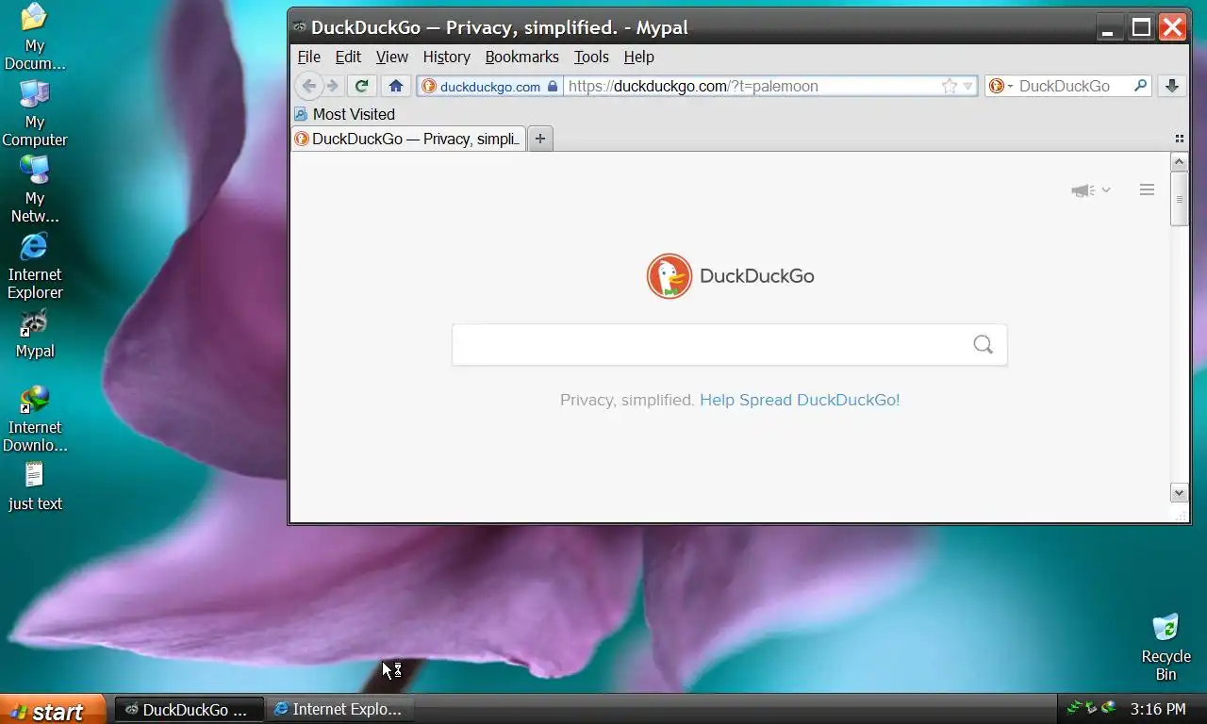This screenshot has width=1207, height=724.
Task: Go forward with the forward arrow button
Action: 332,86
